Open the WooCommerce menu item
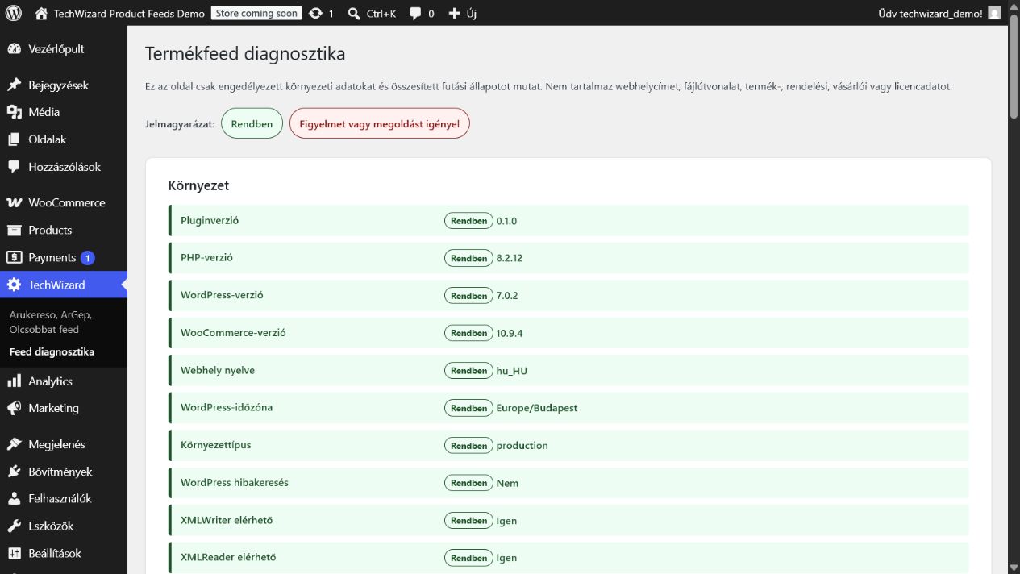The height and width of the screenshot is (574, 1020). 64,203
